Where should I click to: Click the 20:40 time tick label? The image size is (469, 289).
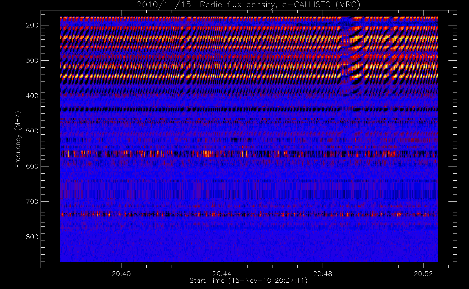point(121,274)
